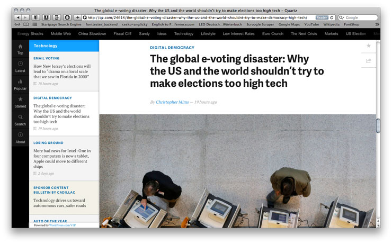Image resolution: width=392 pixels, height=244 pixels.
Task: Open the Search magnifier in sidebar
Action: click(20, 119)
